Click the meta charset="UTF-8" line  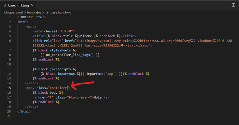click(x=54, y=31)
